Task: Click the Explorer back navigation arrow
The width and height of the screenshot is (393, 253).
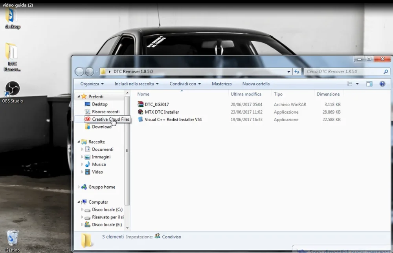Action: tap(79, 71)
